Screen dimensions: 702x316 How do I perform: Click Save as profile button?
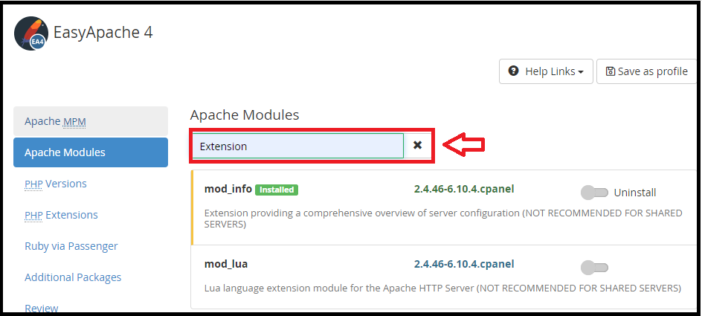coord(647,71)
